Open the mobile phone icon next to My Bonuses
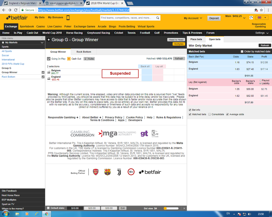The width and height of the screenshot is (272, 217). 68,18
